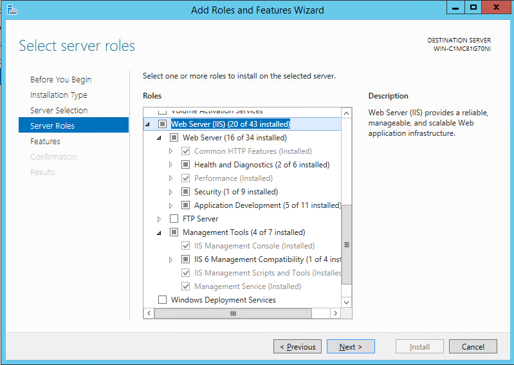514x365 pixels.
Task: Expand the Performance node
Action: click(x=170, y=178)
